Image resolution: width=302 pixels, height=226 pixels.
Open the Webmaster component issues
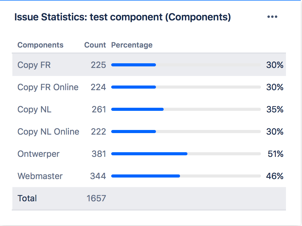pos(40,176)
